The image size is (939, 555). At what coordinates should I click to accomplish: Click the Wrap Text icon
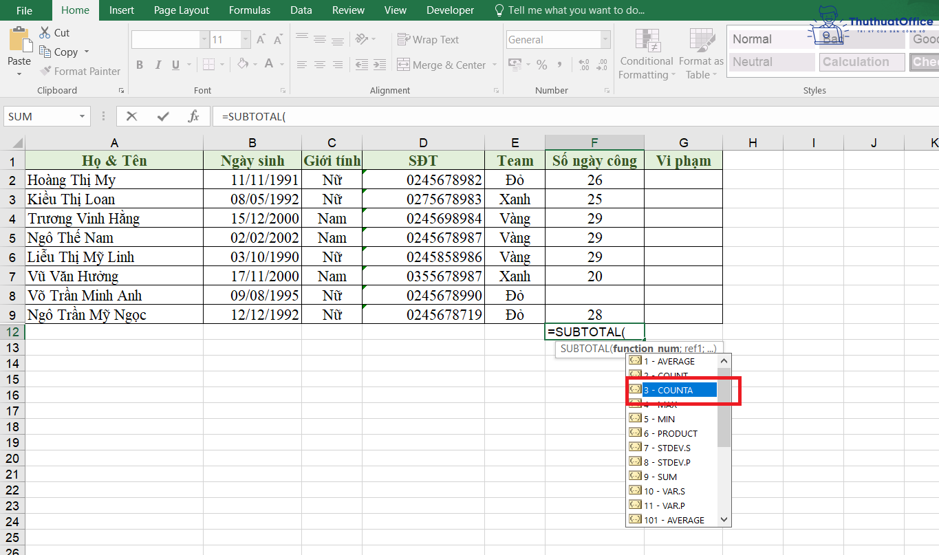pyautogui.click(x=428, y=39)
